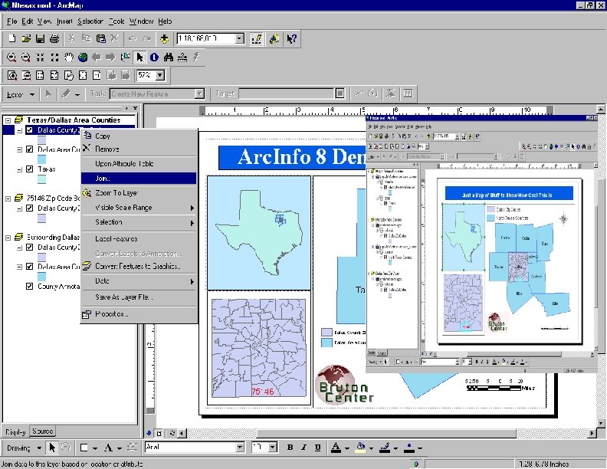
Task: Collapse Texas/Dallas Area Counties data frame
Action: (x=8, y=120)
